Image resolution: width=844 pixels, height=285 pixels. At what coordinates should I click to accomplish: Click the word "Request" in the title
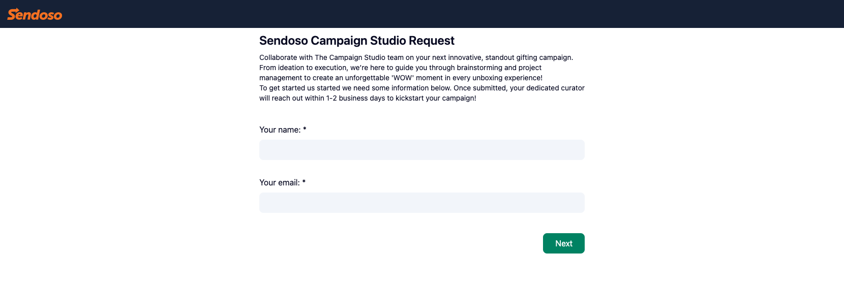coord(432,41)
